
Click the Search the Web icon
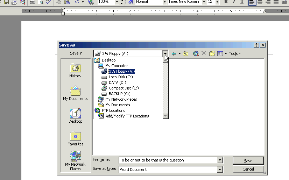(196, 53)
